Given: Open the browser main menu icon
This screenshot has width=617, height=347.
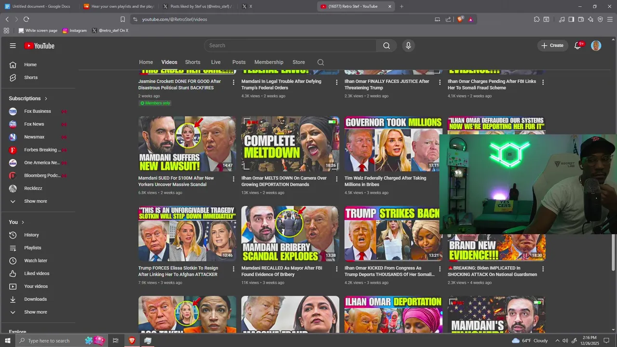Looking at the screenshot, I should pyautogui.click(x=610, y=19).
